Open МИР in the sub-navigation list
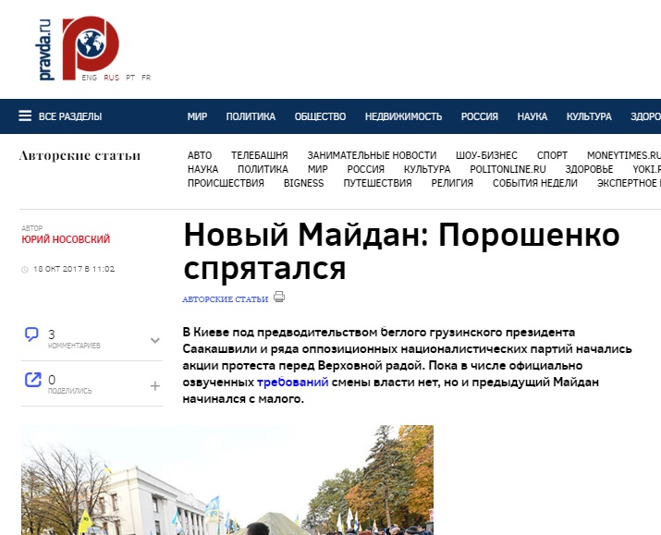This screenshot has width=661, height=535. tap(317, 169)
